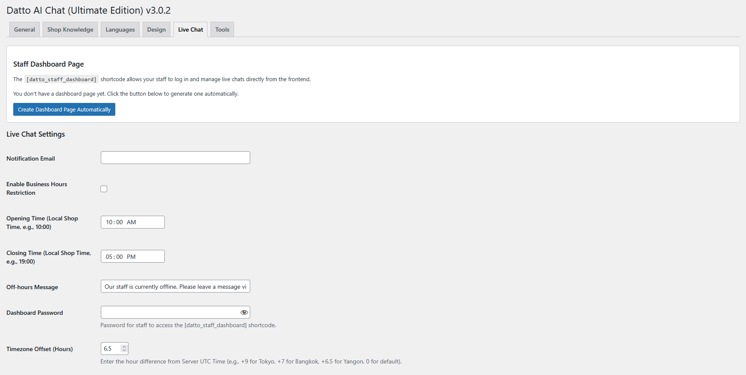Edit the Off-hours Message text field
The width and height of the screenshot is (746, 375).
[x=175, y=287]
